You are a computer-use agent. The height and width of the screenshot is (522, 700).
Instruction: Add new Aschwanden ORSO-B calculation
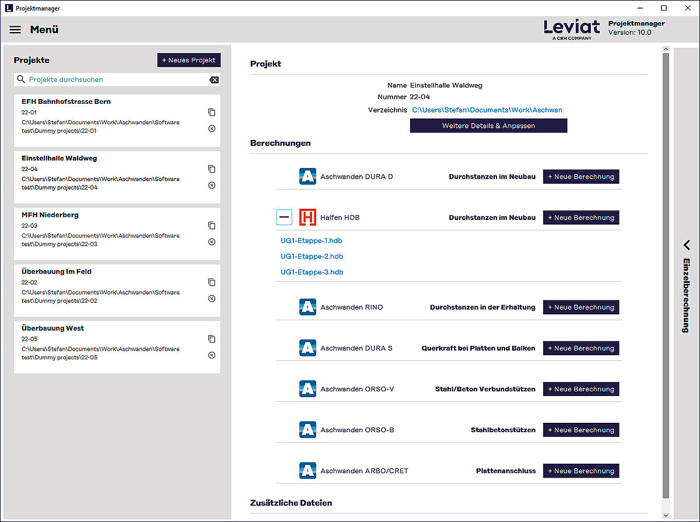(x=581, y=430)
